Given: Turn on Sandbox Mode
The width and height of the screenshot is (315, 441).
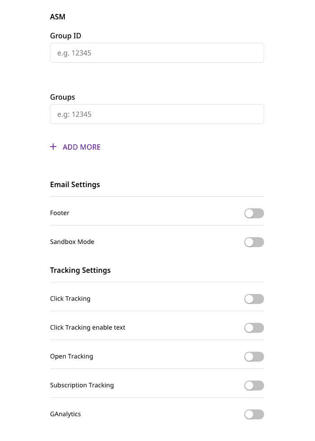Looking at the screenshot, I should [x=254, y=242].
